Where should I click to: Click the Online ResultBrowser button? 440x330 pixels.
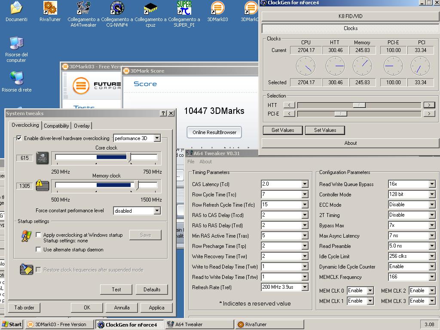pyautogui.click(x=214, y=132)
